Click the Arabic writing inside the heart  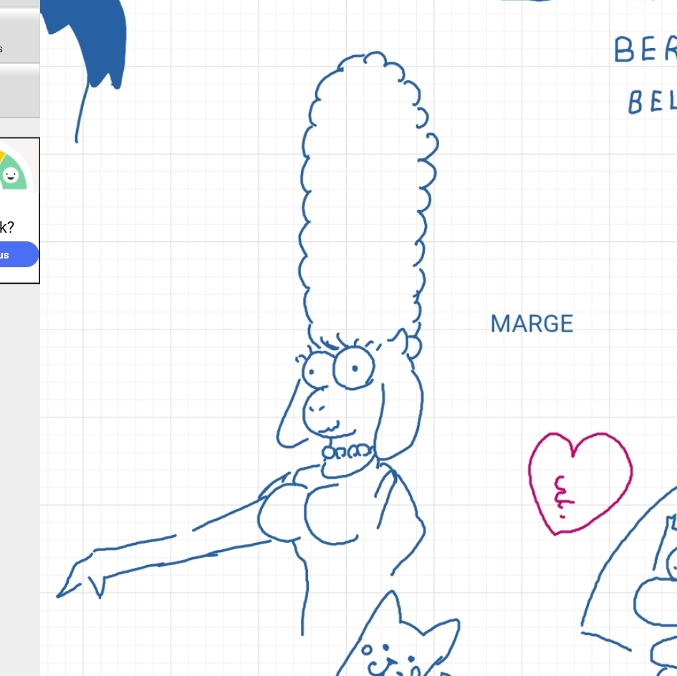(565, 496)
